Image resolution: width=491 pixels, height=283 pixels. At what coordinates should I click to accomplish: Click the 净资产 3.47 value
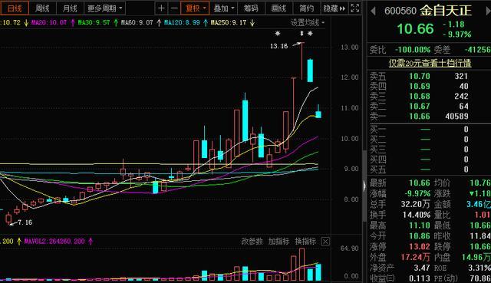[x=422, y=268]
